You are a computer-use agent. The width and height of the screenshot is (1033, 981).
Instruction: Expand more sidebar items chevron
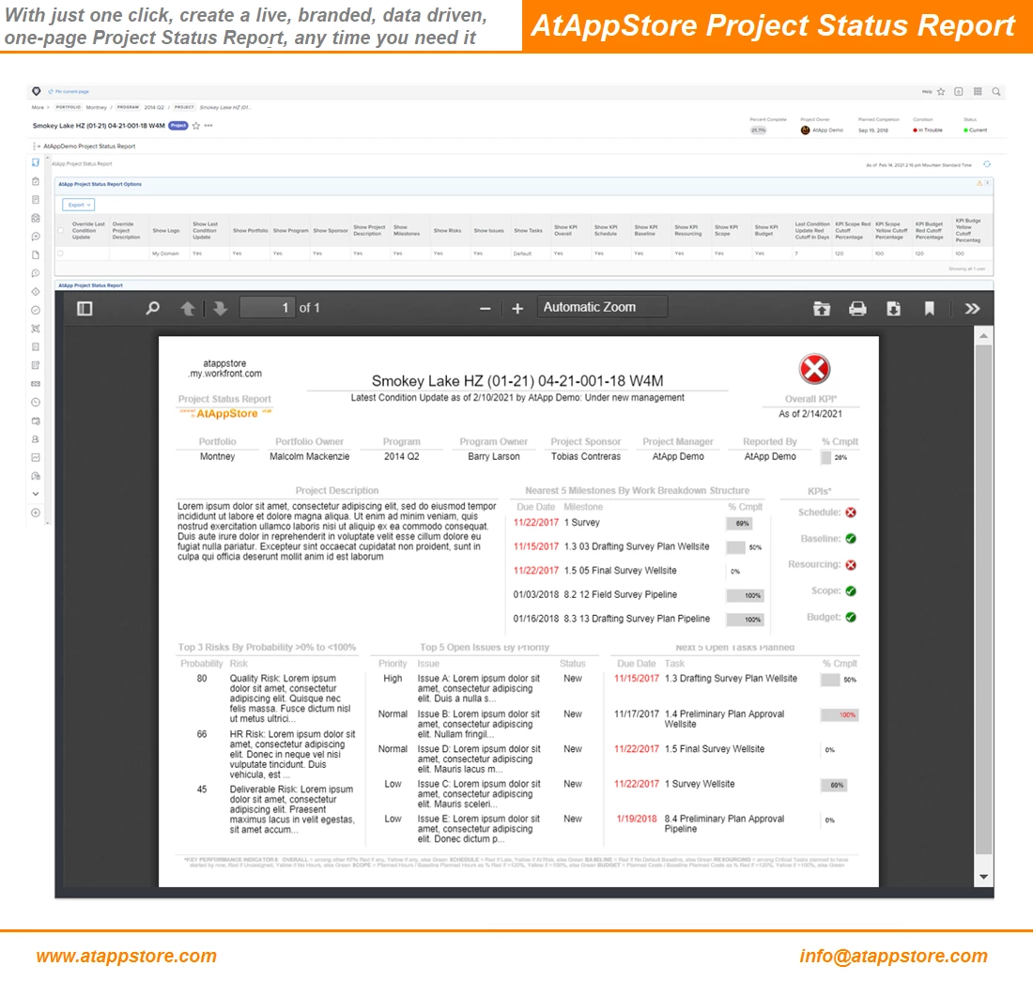click(36, 494)
